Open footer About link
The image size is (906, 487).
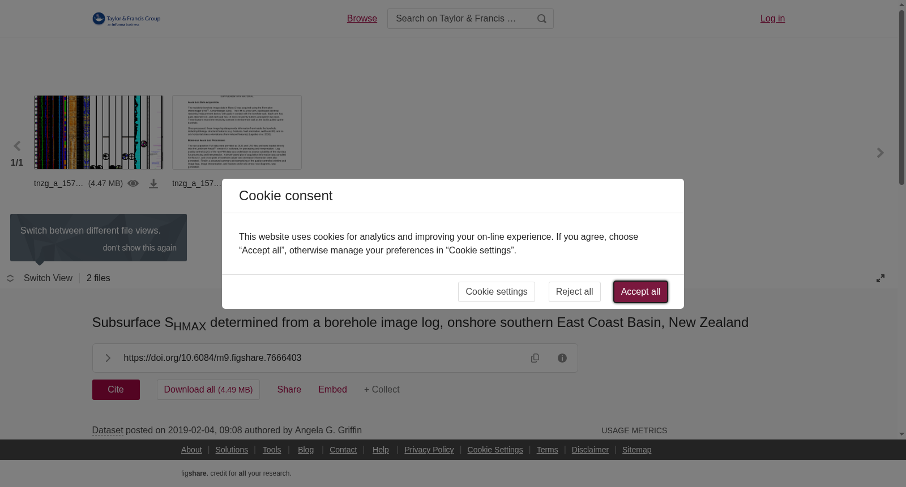[191, 450]
